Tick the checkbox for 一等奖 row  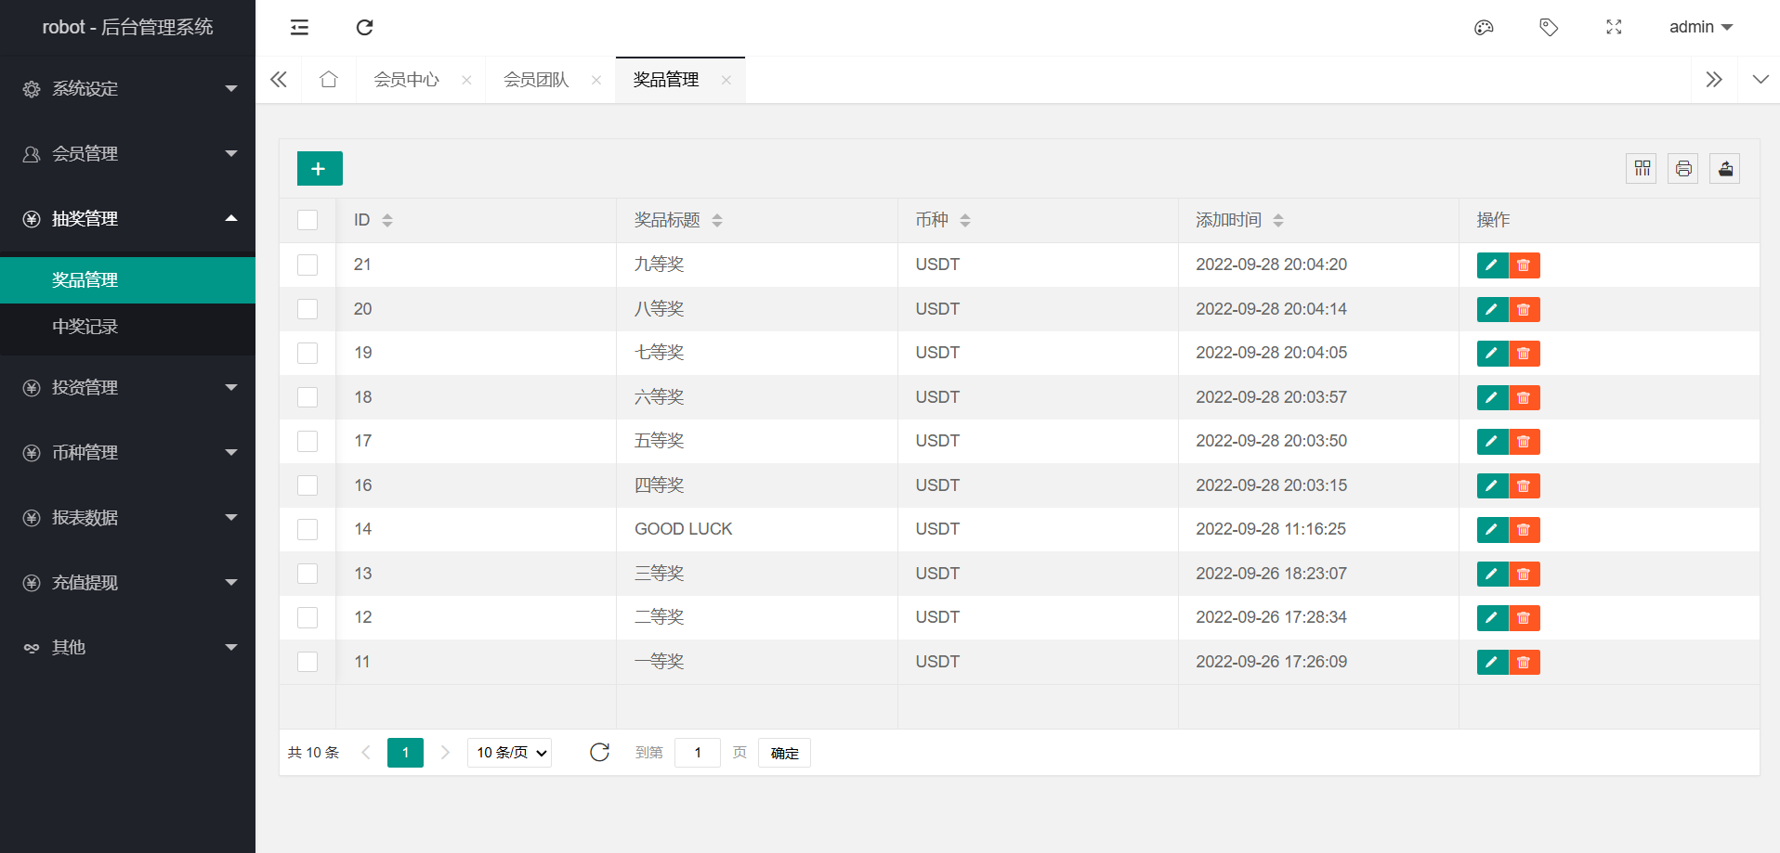point(308,662)
